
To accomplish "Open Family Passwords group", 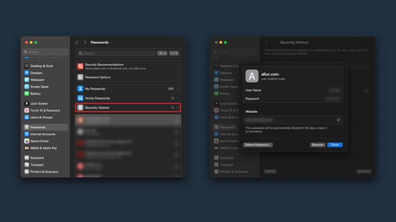I will point(128,98).
